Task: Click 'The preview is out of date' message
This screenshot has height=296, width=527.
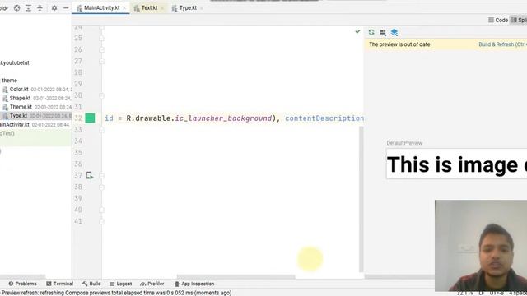Action: click(x=399, y=44)
